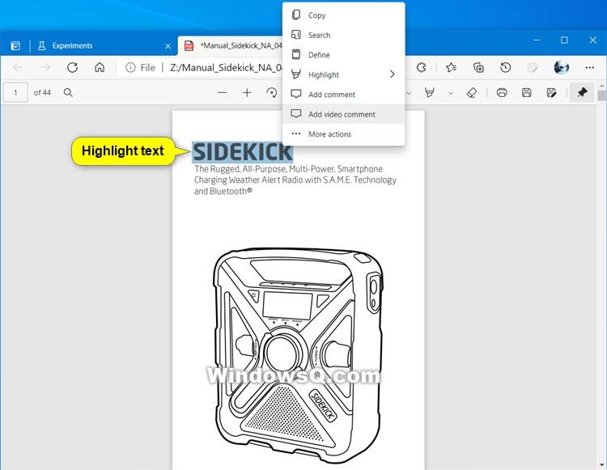Select Search in the context menu
607x470 pixels.
tap(344, 36)
